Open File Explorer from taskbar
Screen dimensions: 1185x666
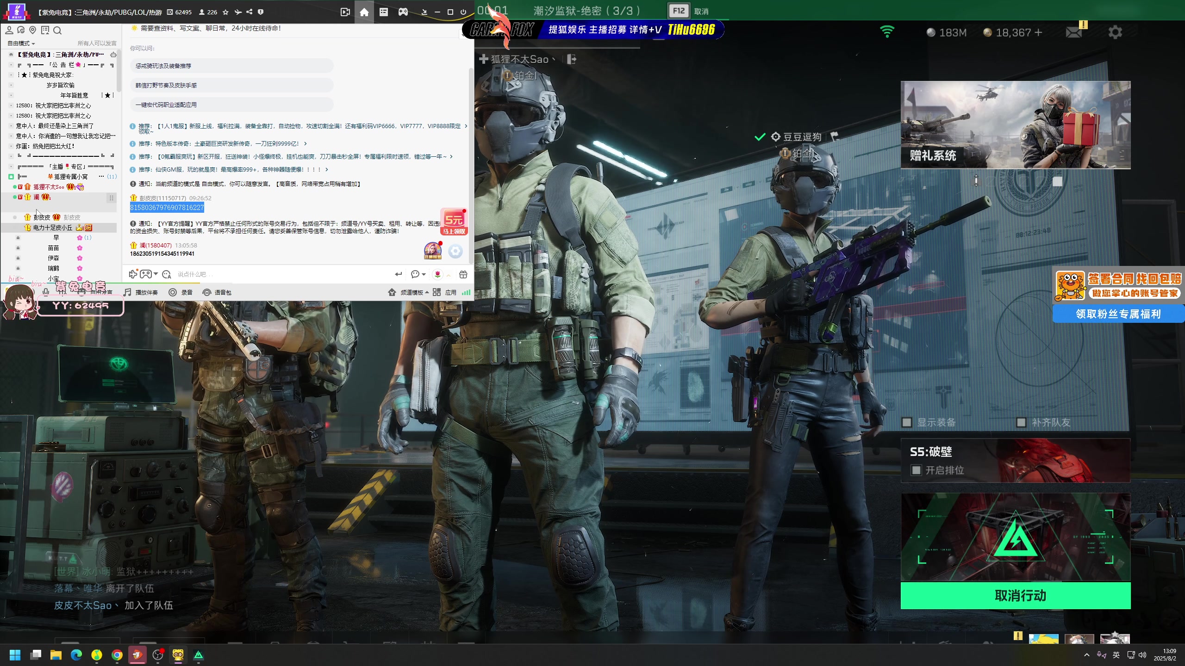[x=56, y=655]
